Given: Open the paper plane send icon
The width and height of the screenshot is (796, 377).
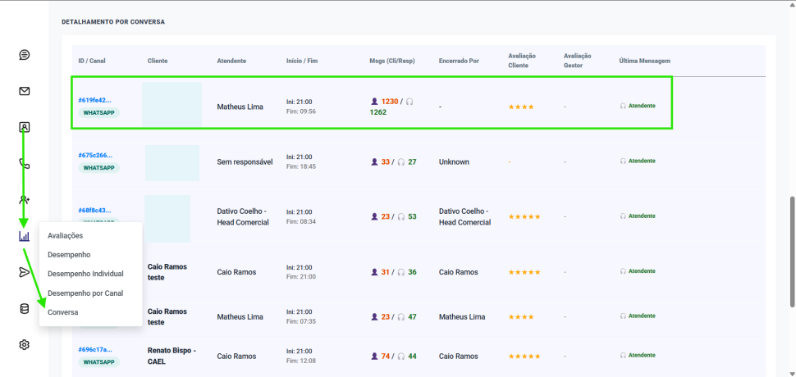Looking at the screenshot, I should tap(25, 272).
